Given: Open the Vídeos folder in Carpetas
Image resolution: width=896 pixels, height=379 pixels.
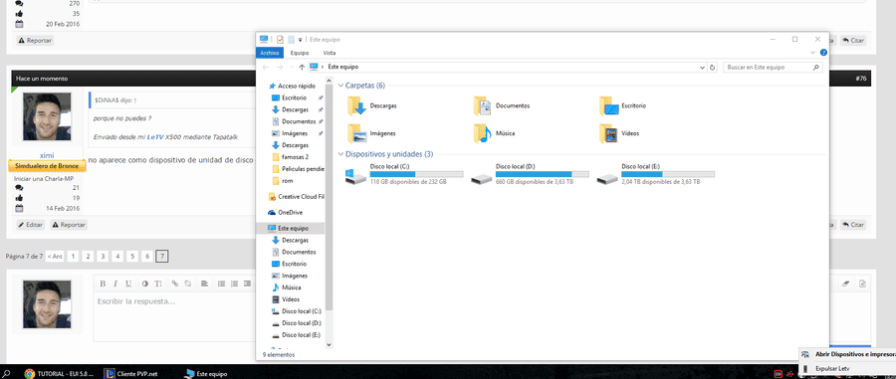Looking at the screenshot, I should [619, 133].
